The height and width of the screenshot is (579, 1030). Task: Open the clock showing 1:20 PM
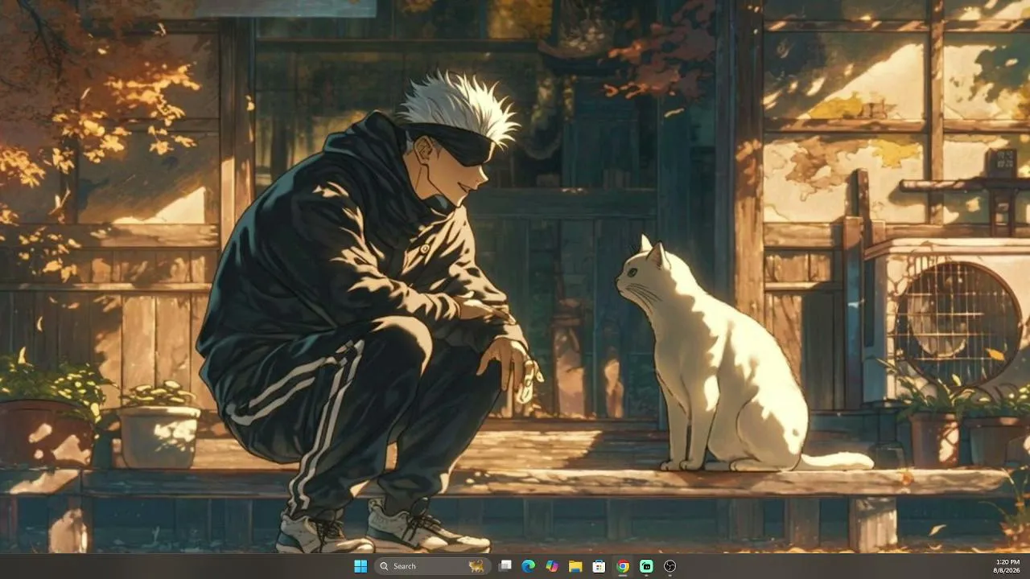(1007, 566)
